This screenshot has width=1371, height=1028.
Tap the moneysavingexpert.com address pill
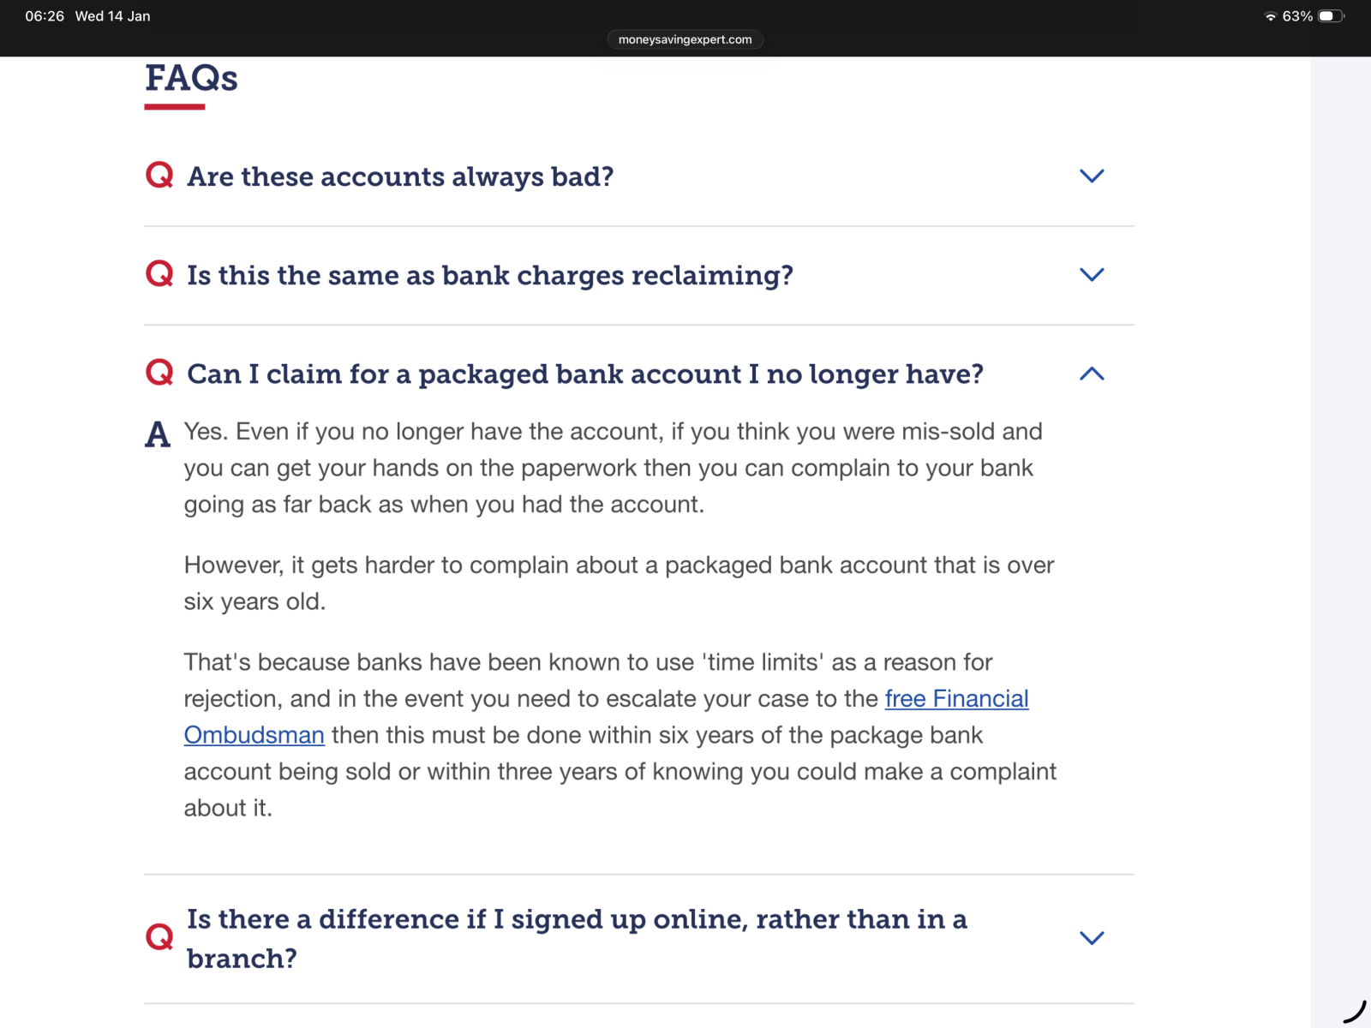(685, 39)
